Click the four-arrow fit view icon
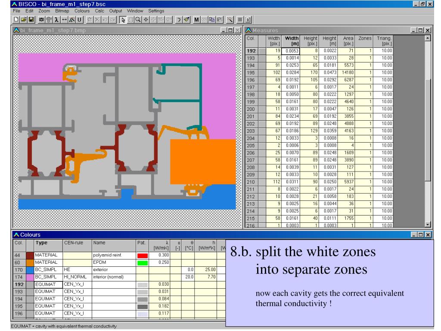Screen dimensions: 441x331 point(146,19)
